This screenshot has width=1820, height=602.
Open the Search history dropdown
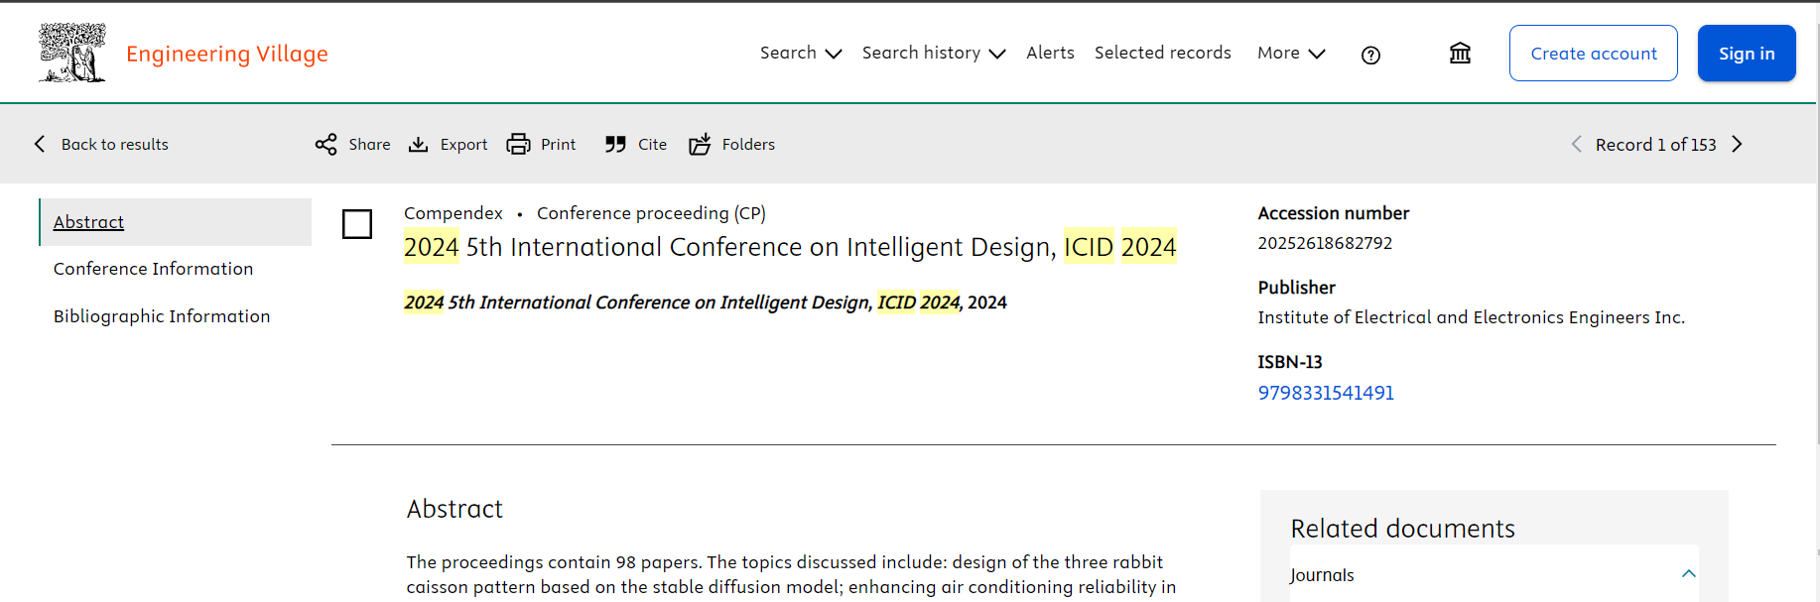click(934, 53)
